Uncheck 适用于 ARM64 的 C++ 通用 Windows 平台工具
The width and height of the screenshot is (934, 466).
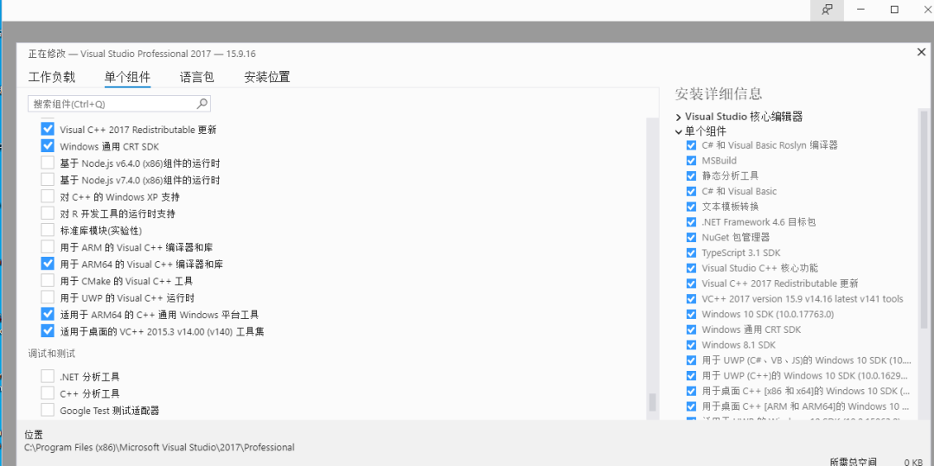click(48, 314)
